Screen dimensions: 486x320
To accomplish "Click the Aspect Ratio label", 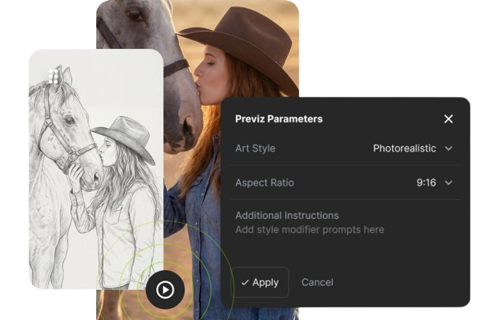I will (x=264, y=183).
